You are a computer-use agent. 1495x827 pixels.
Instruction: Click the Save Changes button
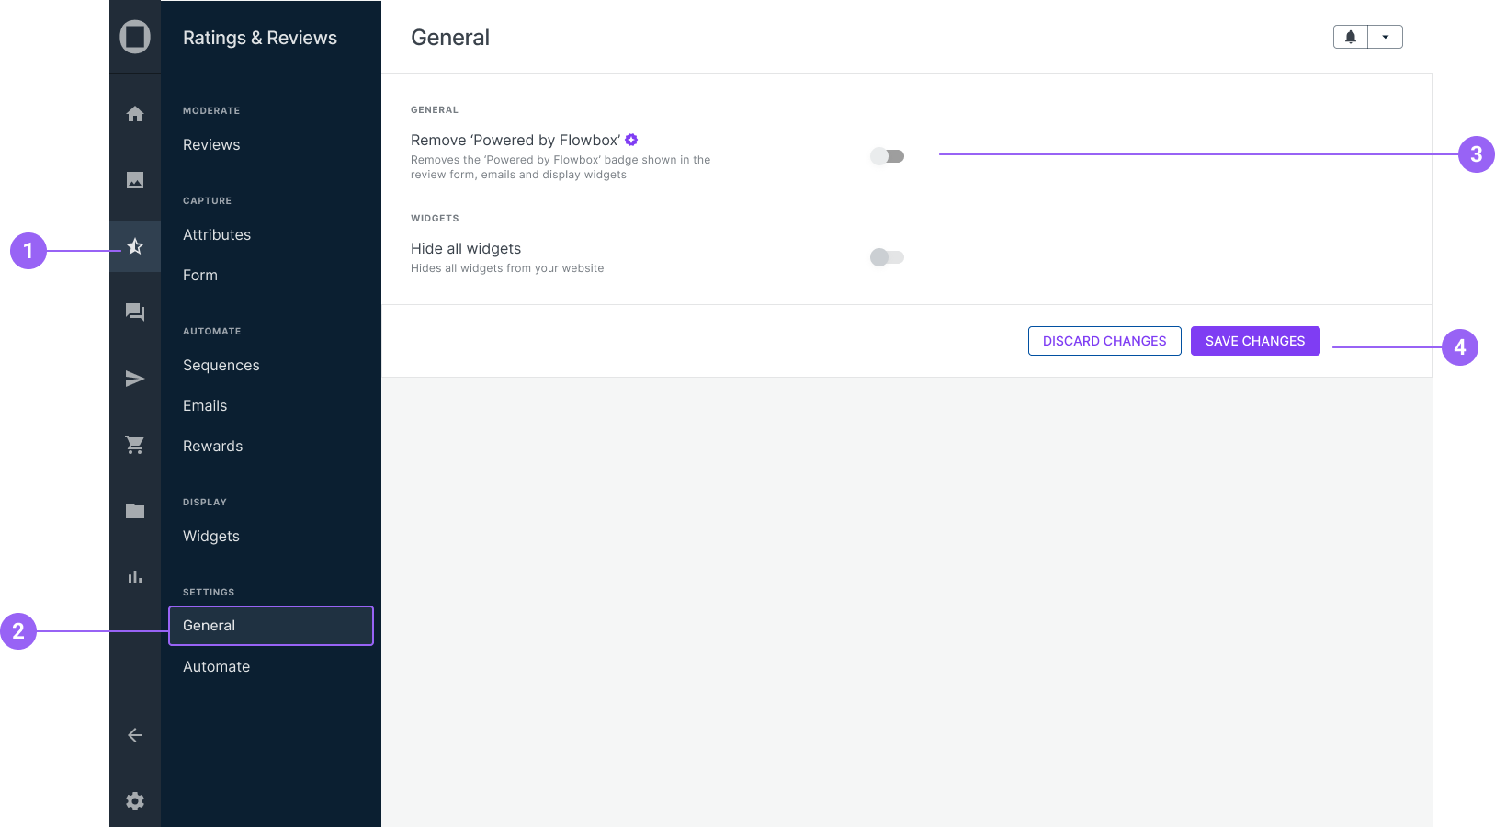tap(1255, 341)
